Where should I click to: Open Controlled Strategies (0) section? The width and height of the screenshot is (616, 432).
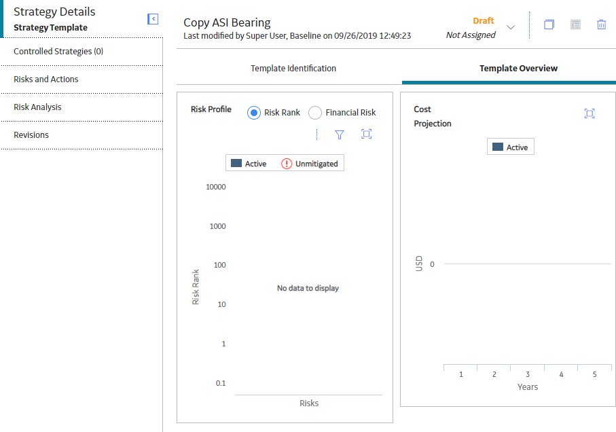tap(81, 52)
